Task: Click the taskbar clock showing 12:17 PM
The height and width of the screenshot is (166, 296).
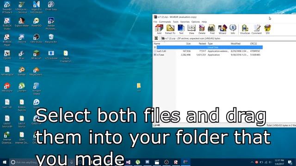Action: [279, 162]
